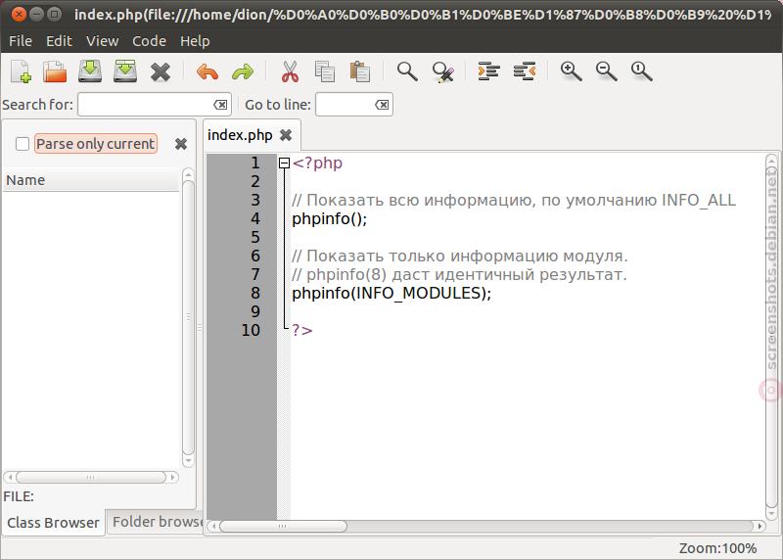Switch to the Folder browser tab

click(157, 522)
